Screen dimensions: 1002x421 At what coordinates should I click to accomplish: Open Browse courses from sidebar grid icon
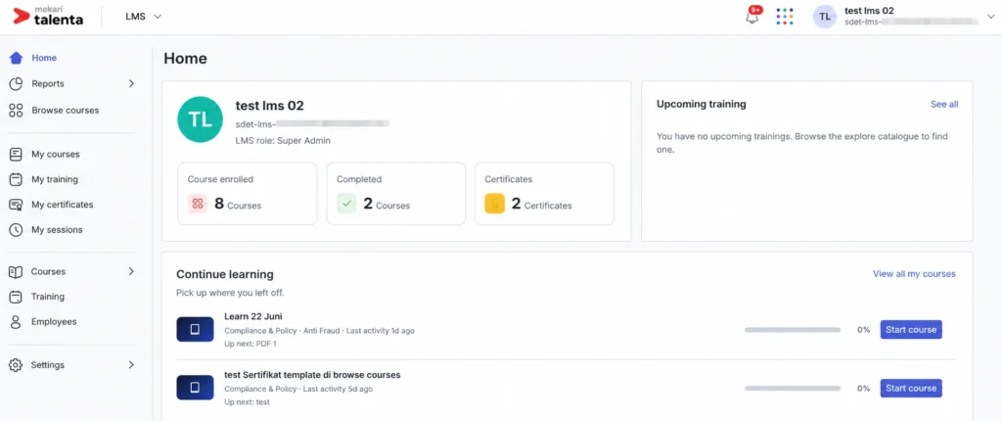(x=16, y=110)
